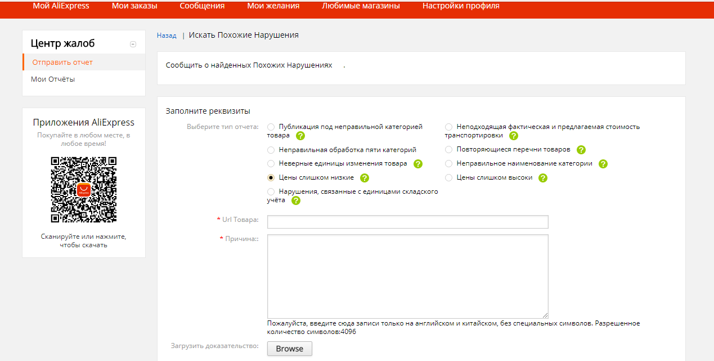
Task: Open 'Мой AliExpress' in top menu
Action: (x=61, y=6)
